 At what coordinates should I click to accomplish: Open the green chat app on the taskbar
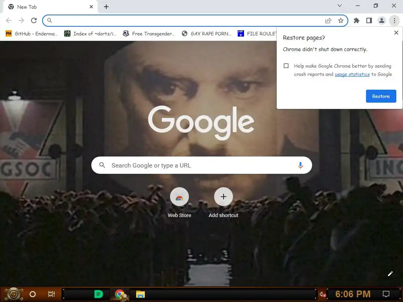tap(98, 294)
